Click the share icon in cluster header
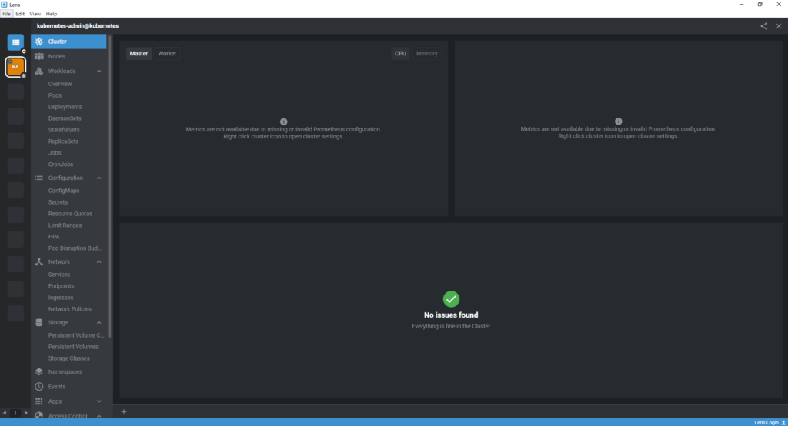Screen dimensions: 788x426 (764, 26)
